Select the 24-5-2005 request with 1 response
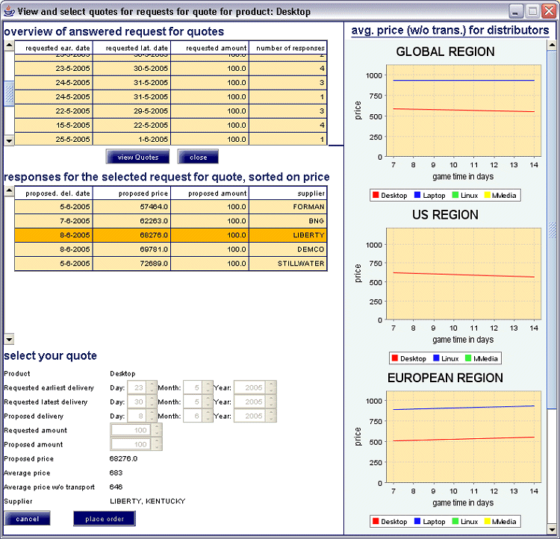Image resolution: width=560 pixels, height=539 pixels. (171, 97)
